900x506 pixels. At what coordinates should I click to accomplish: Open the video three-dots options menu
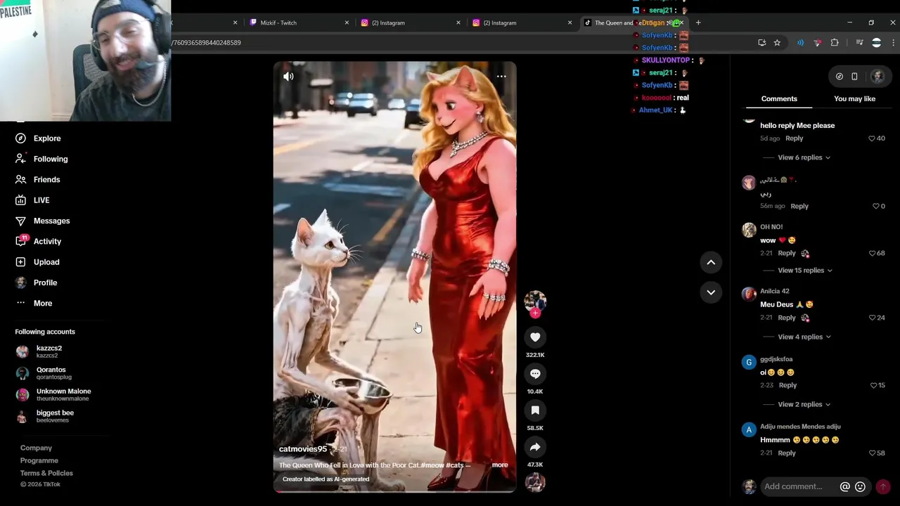point(501,76)
